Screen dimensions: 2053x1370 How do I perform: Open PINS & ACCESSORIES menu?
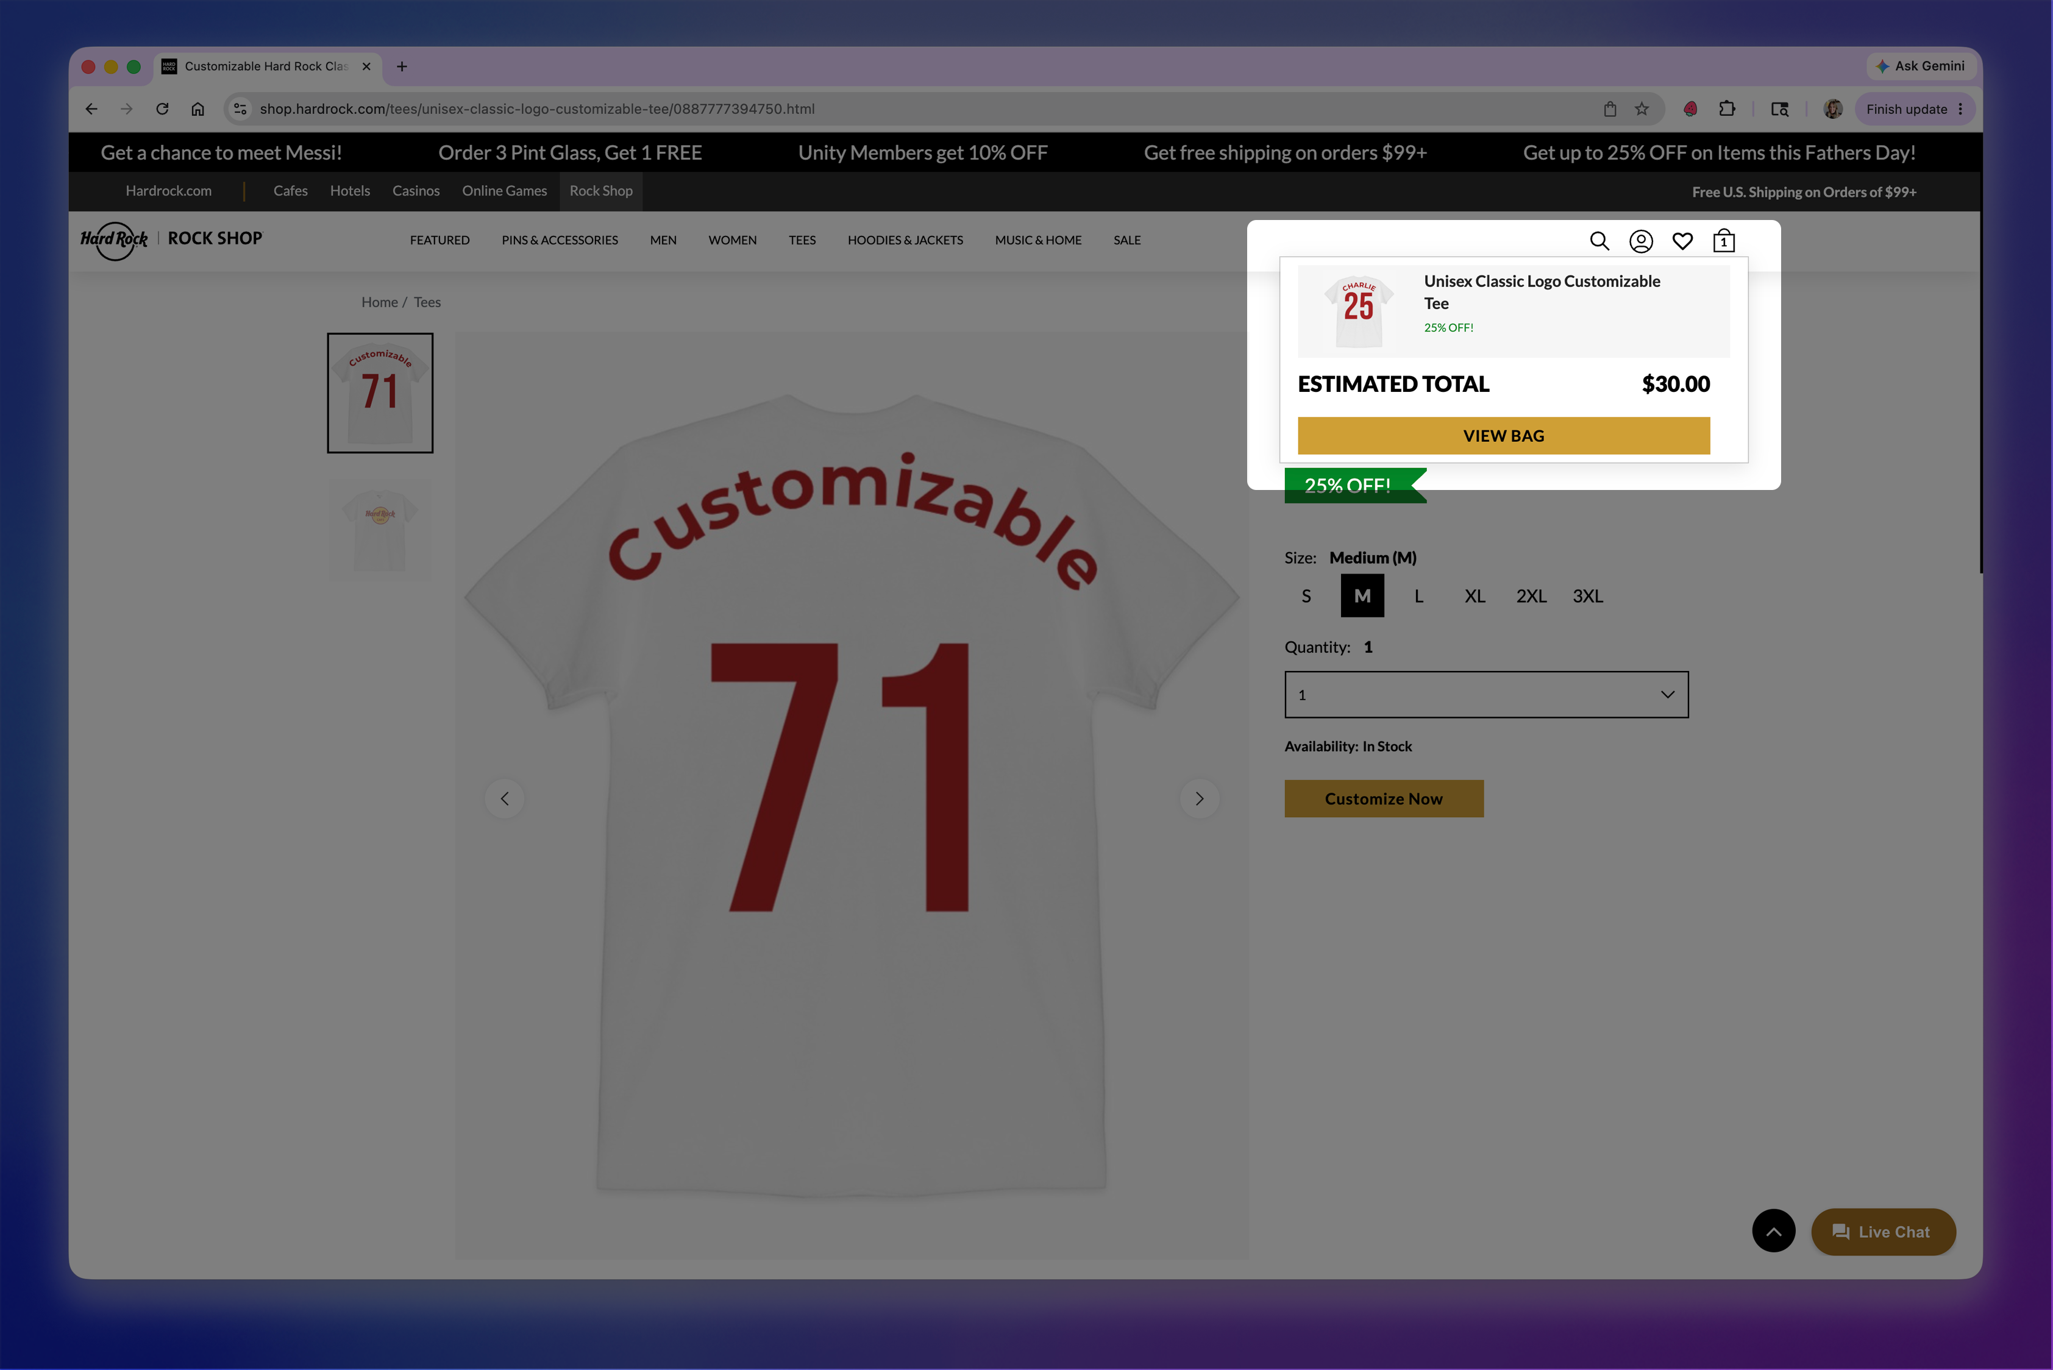(x=560, y=240)
